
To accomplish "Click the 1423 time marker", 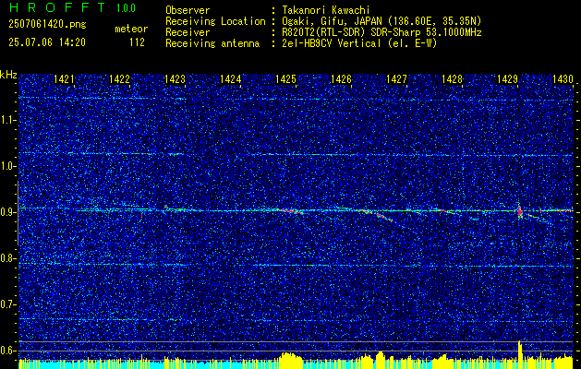I will tap(175, 78).
